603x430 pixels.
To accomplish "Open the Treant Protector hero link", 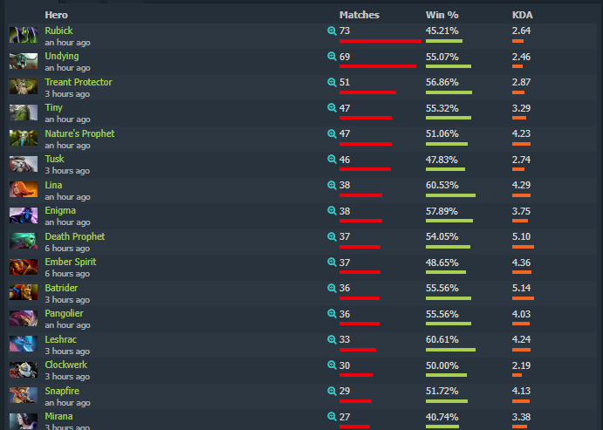I will point(79,82).
